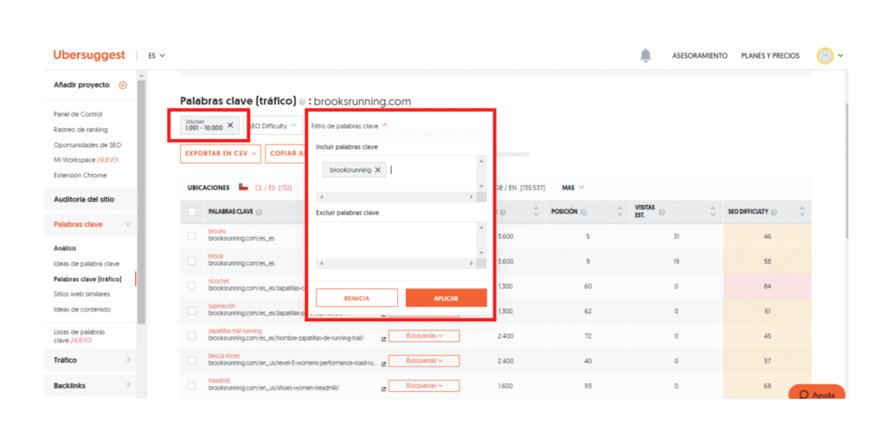Go to Sitios web similares
The height and width of the screenshot is (443, 886).
pos(82,294)
